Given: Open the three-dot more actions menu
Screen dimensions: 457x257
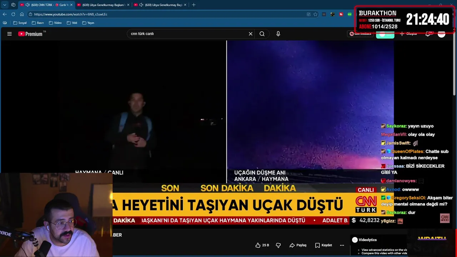Looking at the screenshot, I should 342,245.
